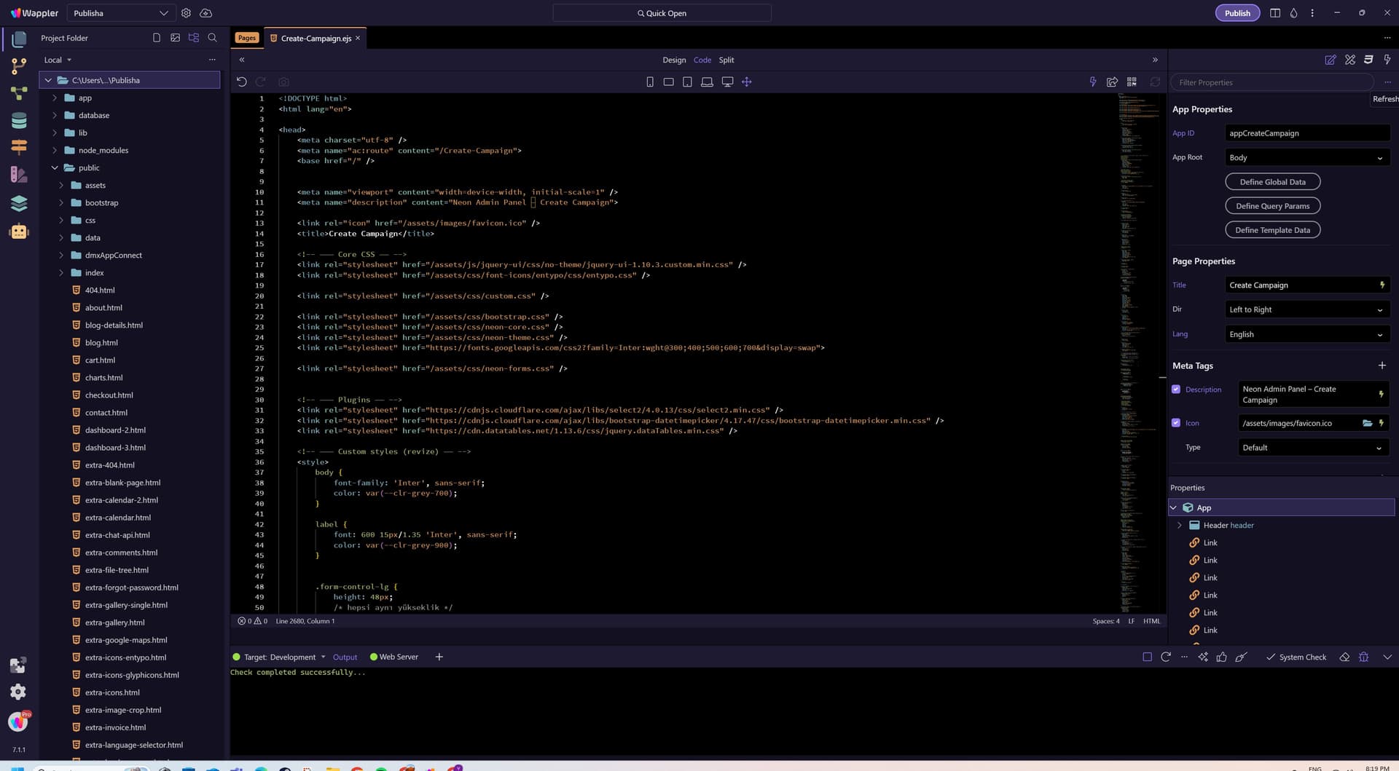
Task: Click the lightning bolt icon in editor toolbar
Action: point(1093,82)
